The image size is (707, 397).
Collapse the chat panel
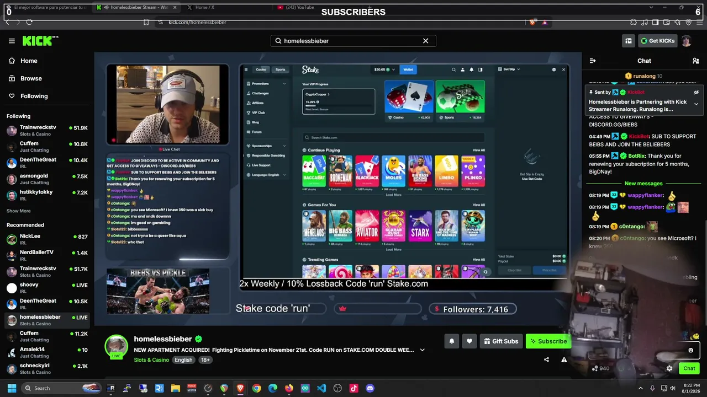593,61
